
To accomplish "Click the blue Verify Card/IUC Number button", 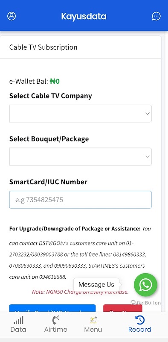I will point(52,308).
